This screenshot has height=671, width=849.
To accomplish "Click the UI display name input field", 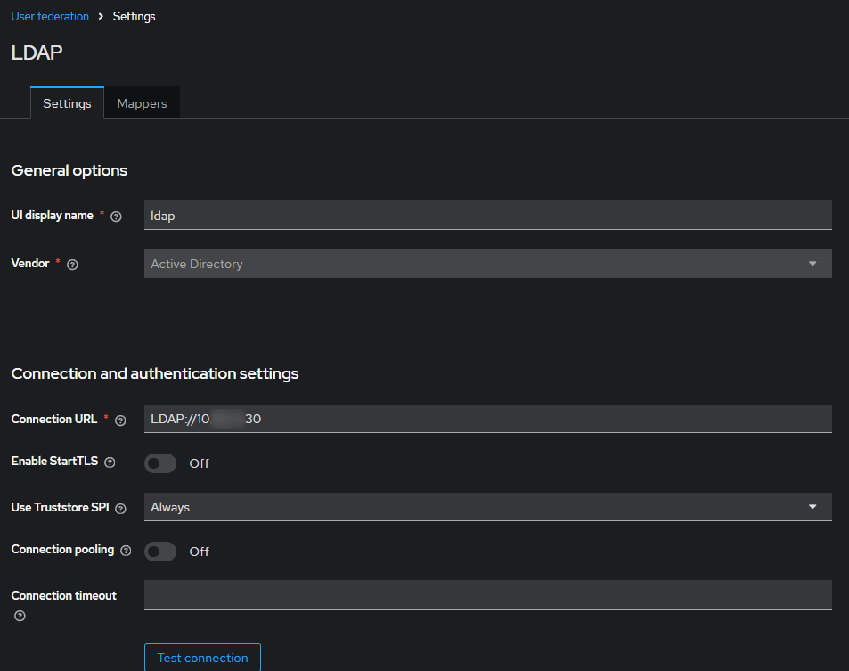I will tap(487, 216).
